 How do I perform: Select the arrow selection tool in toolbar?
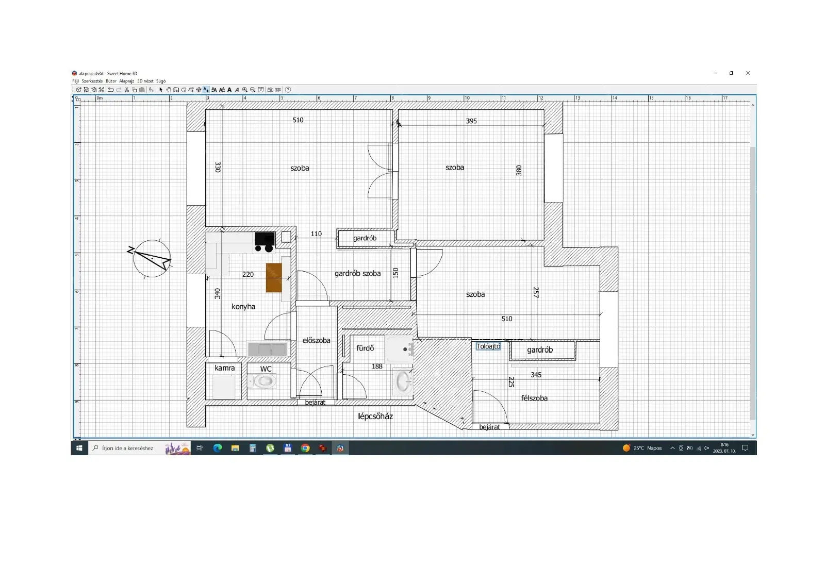[161, 90]
